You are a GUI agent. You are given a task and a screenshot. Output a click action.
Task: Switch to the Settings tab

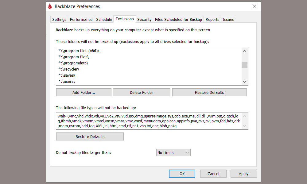[59, 19]
